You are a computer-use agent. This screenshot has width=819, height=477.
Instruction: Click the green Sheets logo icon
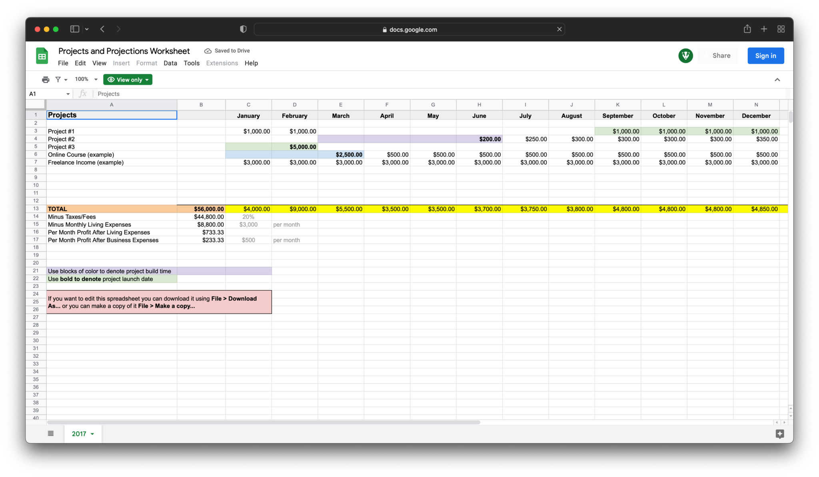tap(42, 56)
